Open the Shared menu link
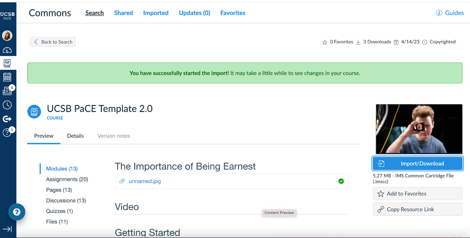The height and width of the screenshot is (238, 470). 123,13
